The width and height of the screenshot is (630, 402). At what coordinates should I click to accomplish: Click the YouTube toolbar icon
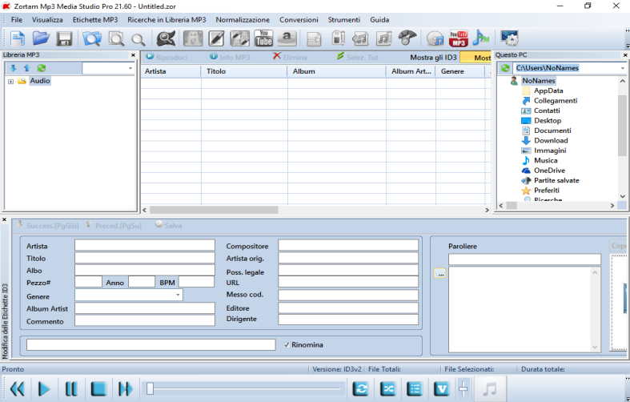[x=263, y=38]
